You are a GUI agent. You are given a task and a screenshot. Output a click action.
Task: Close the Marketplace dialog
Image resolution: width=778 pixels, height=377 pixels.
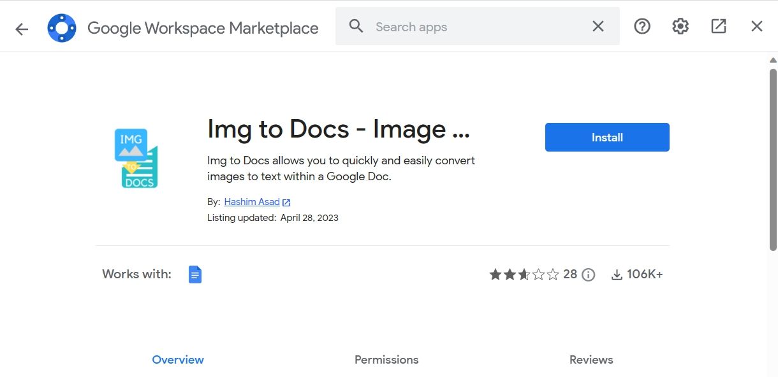pyautogui.click(x=756, y=26)
